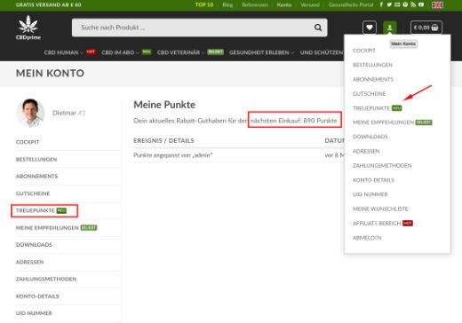Open the Blog link in top bar
The image size is (462, 323).
pyautogui.click(x=227, y=4)
